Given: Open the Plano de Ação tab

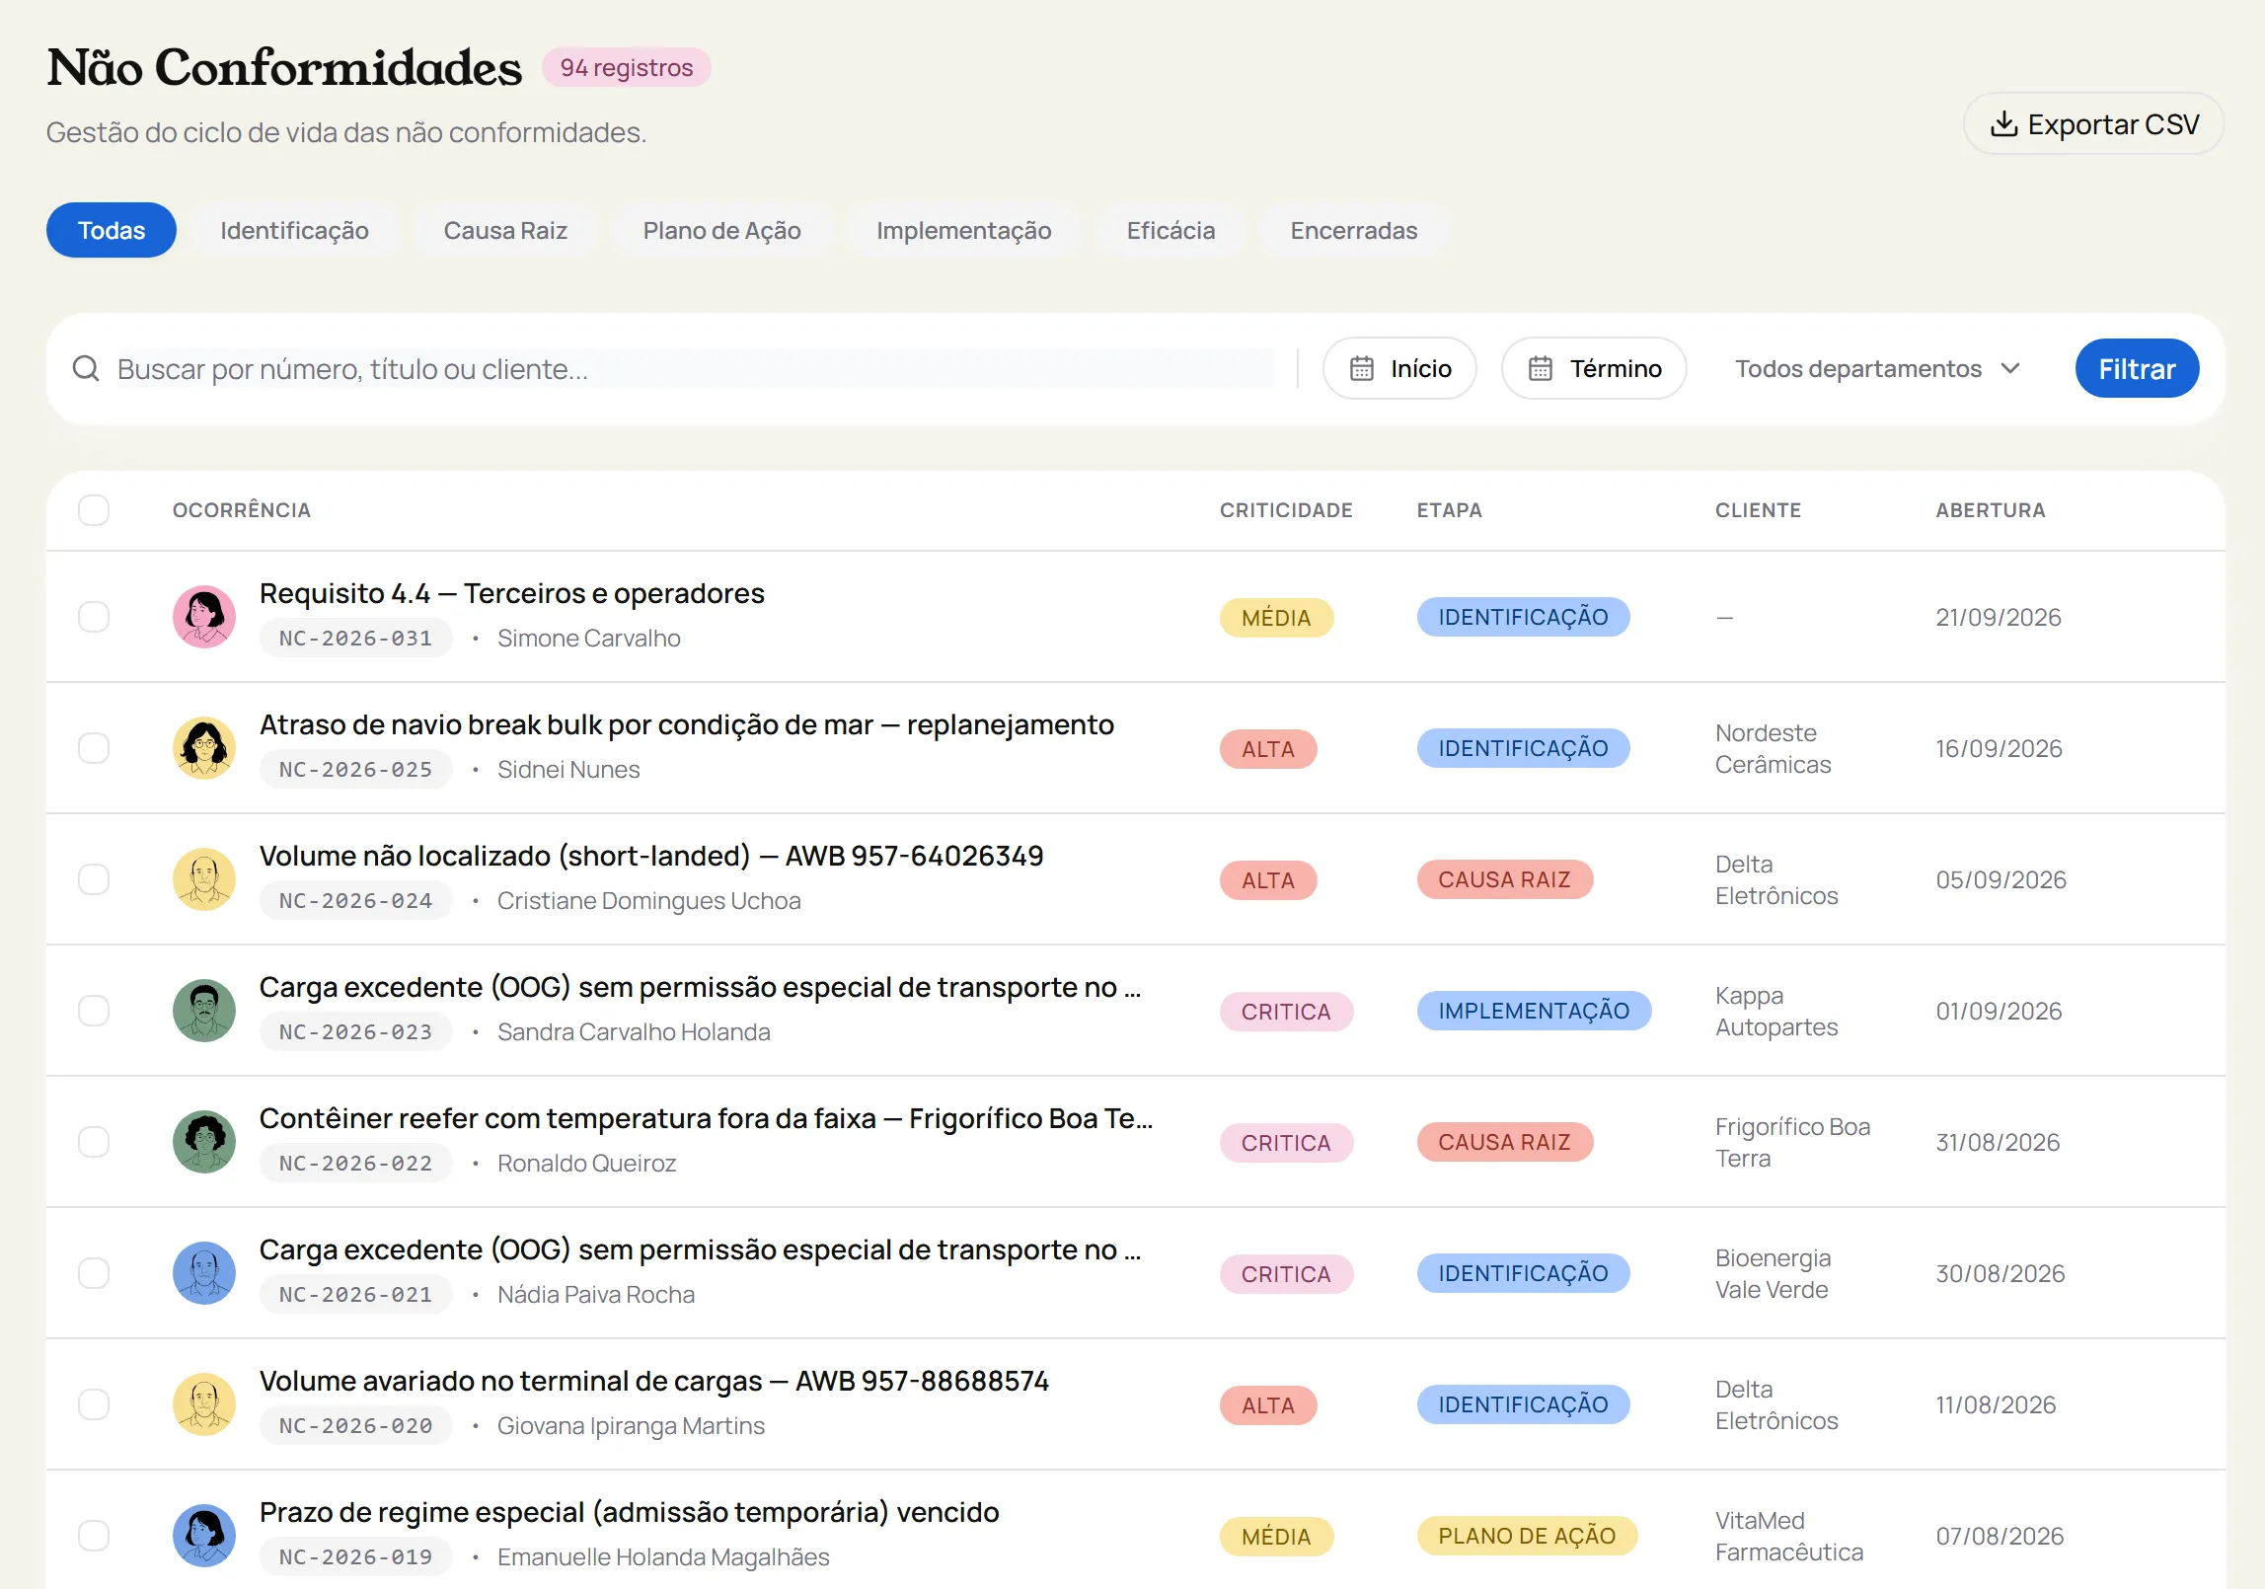Looking at the screenshot, I should (721, 231).
